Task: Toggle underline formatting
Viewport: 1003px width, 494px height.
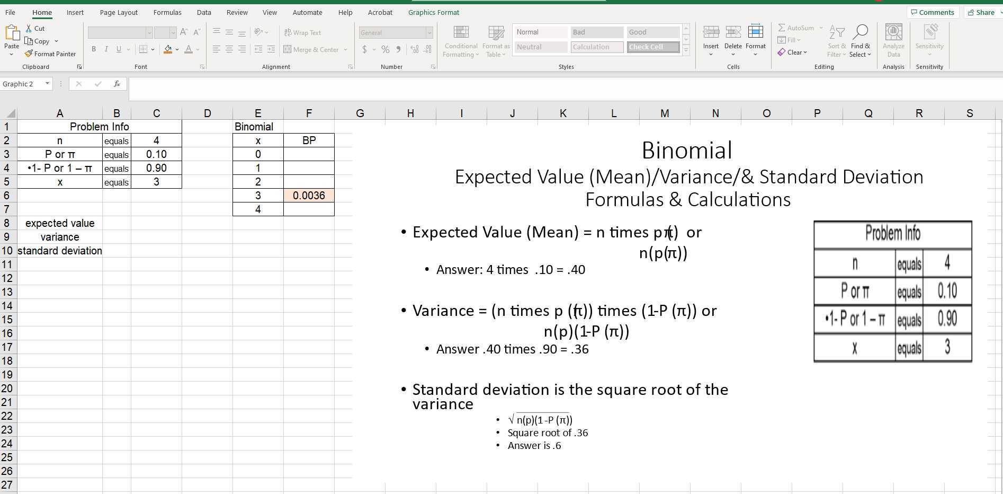Action: (118, 49)
